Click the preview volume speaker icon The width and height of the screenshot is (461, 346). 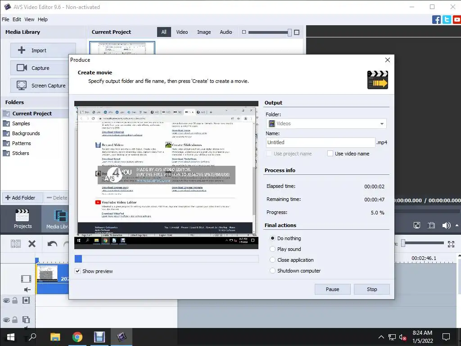click(x=446, y=225)
